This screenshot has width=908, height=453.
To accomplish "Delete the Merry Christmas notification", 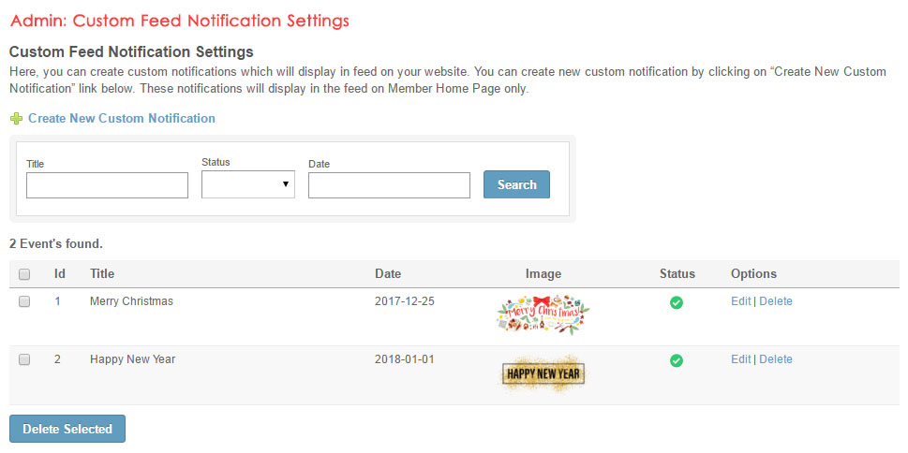I will coord(776,301).
